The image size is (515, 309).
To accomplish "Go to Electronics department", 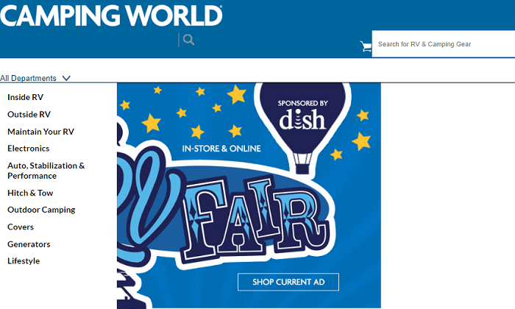I will click(x=28, y=149).
